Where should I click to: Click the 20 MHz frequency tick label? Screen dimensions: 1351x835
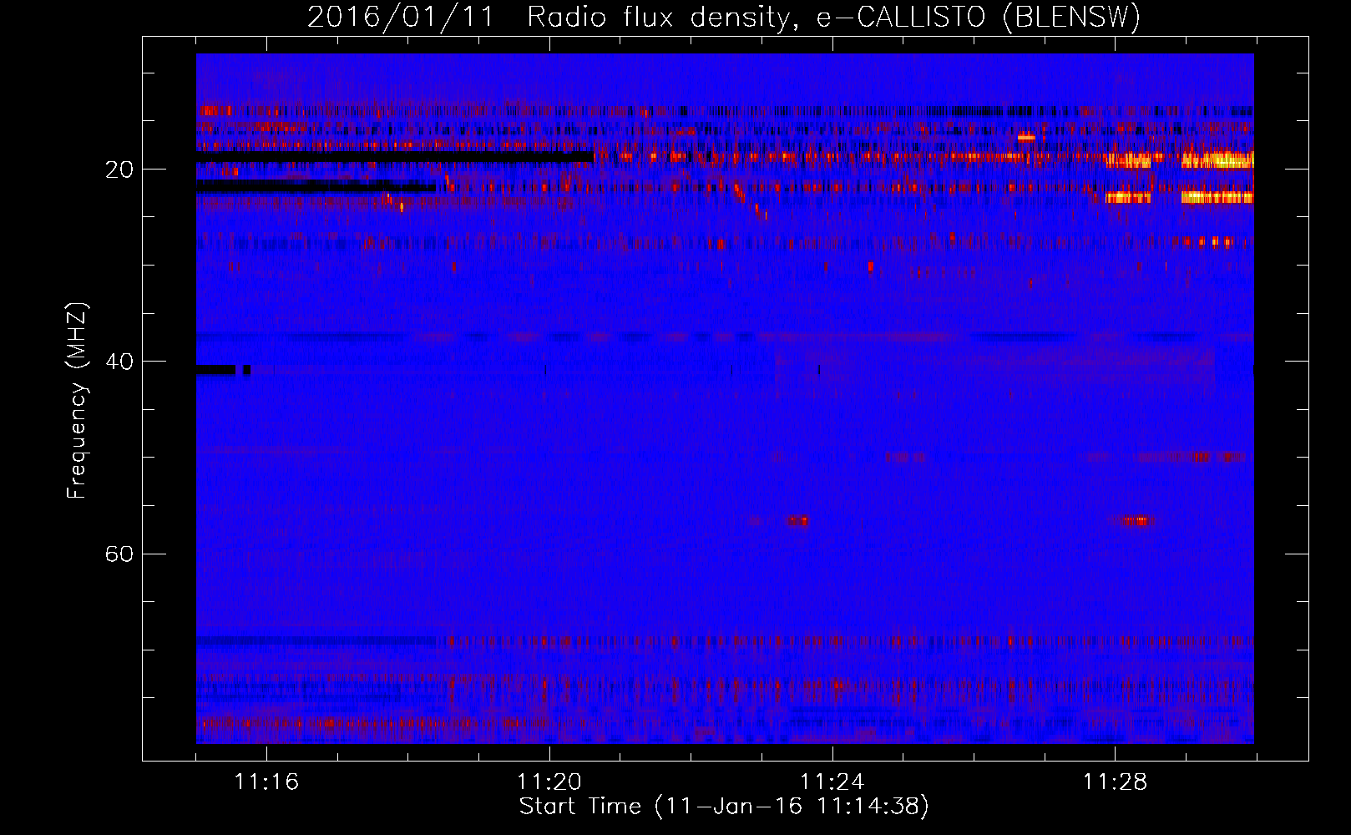tap(119, 170)
